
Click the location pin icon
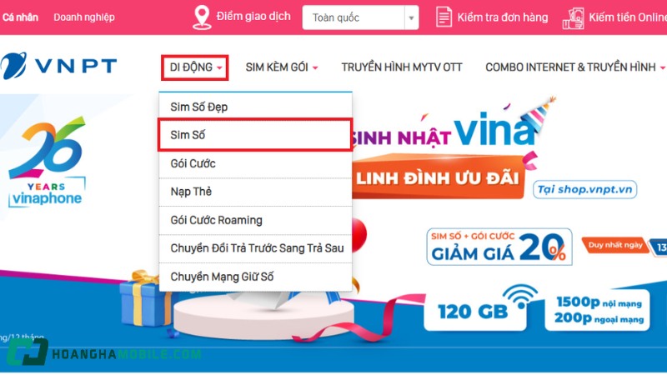(x=202, y=17)
